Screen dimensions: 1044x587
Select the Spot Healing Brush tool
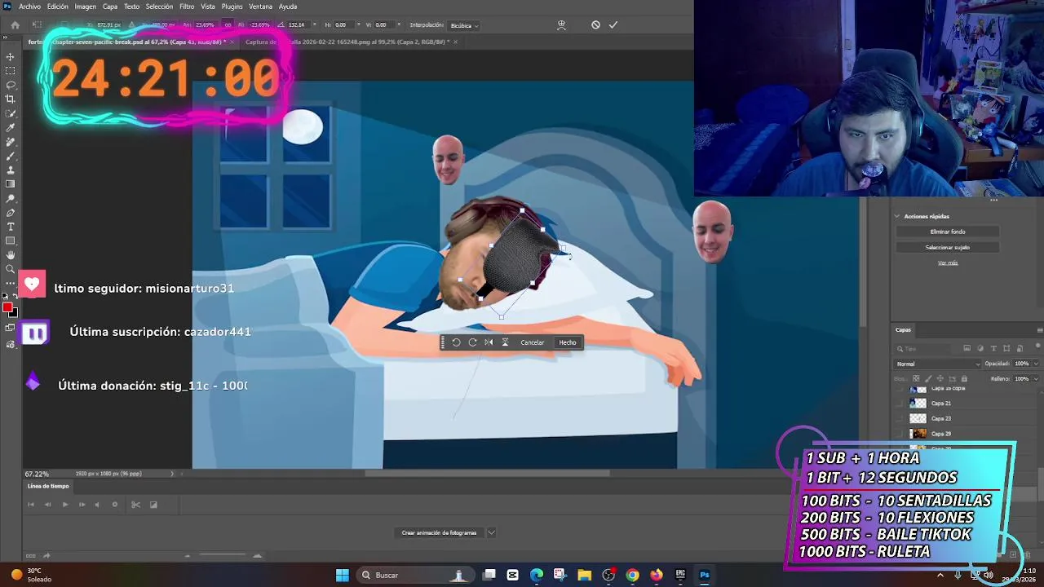tap(11, 142)
